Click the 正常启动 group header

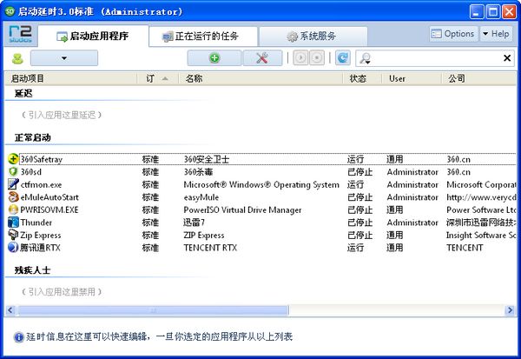pos(33,137)
